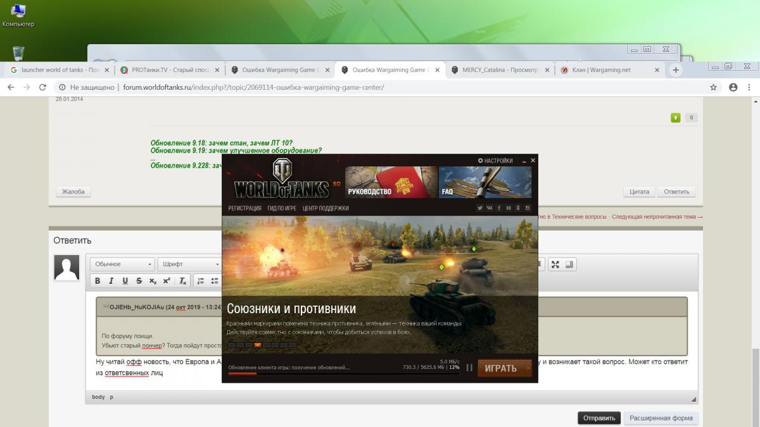760x427 pixels.
Task: Open the VK social icon in launcher
Action: 490,208
